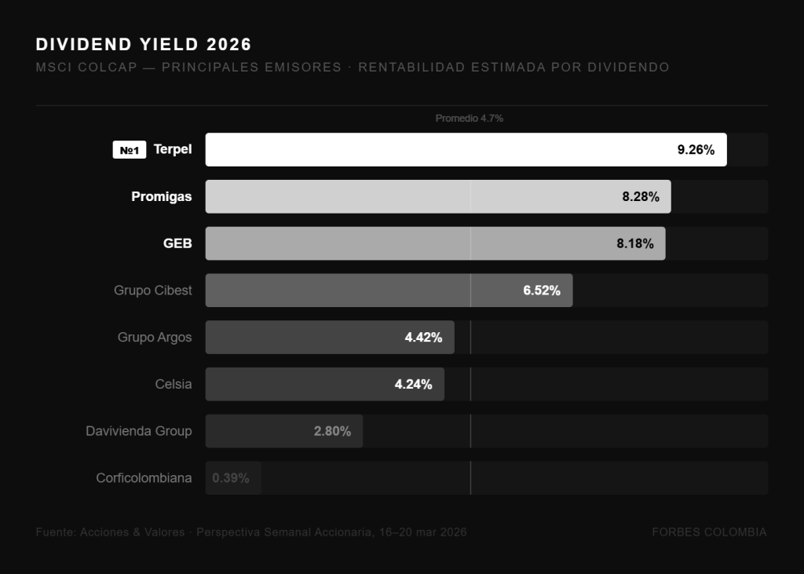Click the Terpel company name label
The image size is (804, 574).
click(173, 149)
